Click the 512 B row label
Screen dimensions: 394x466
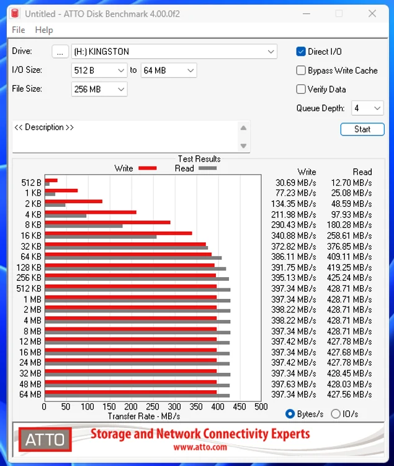coord(31,183)
